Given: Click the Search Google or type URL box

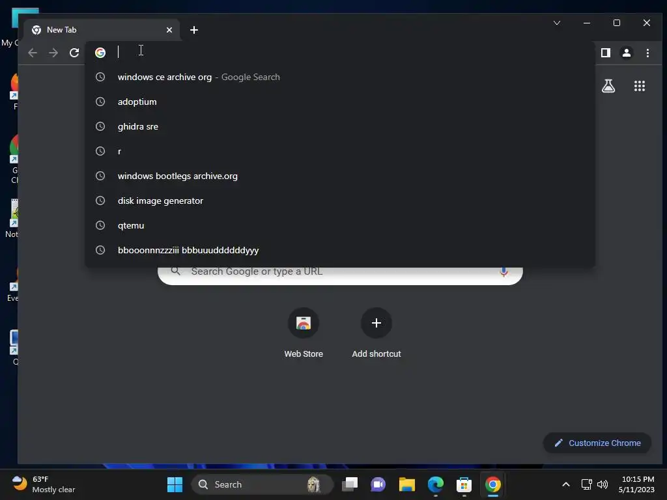Looking at the screenshot, I should pyautogui.click(x=340, y=275).
